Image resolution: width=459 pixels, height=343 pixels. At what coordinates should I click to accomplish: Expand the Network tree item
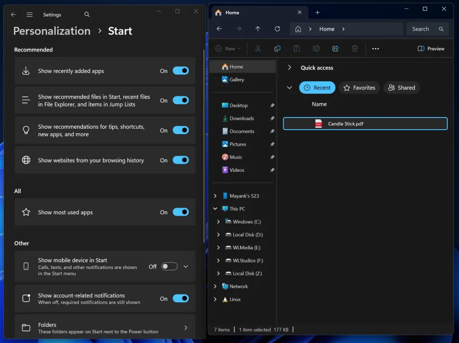coord(215,286)
